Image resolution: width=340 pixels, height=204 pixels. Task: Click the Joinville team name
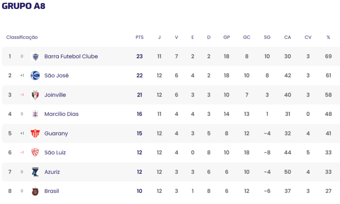pos(55,95)
